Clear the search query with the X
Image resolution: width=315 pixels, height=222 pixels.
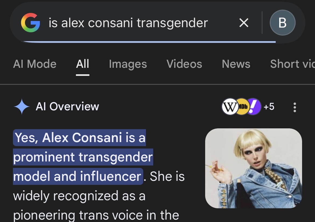point(244,23)
